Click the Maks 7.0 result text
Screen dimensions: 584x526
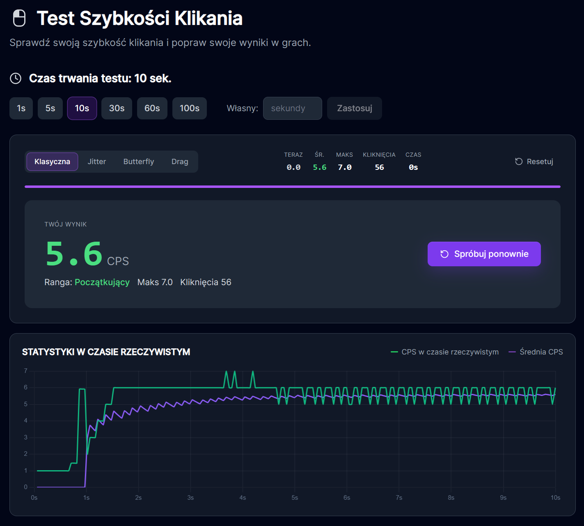point(155,282)
